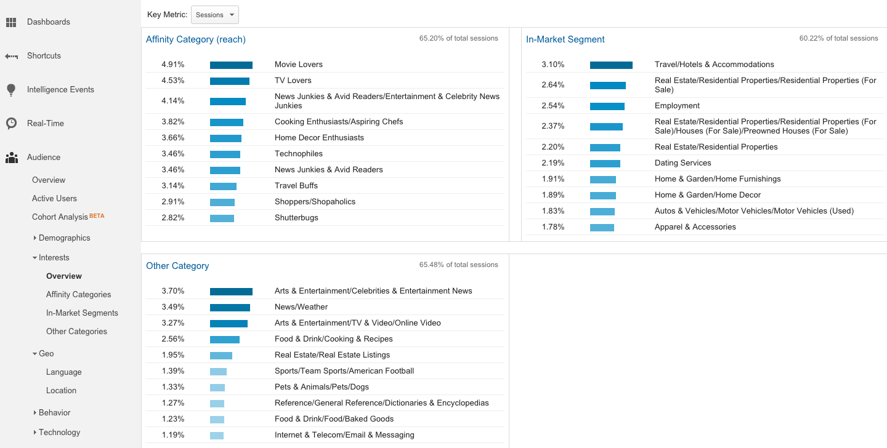This screenshot has height=448, width=887.
Task: Click the Intelligence Events lightbulb icon
Action: point(11,90)
